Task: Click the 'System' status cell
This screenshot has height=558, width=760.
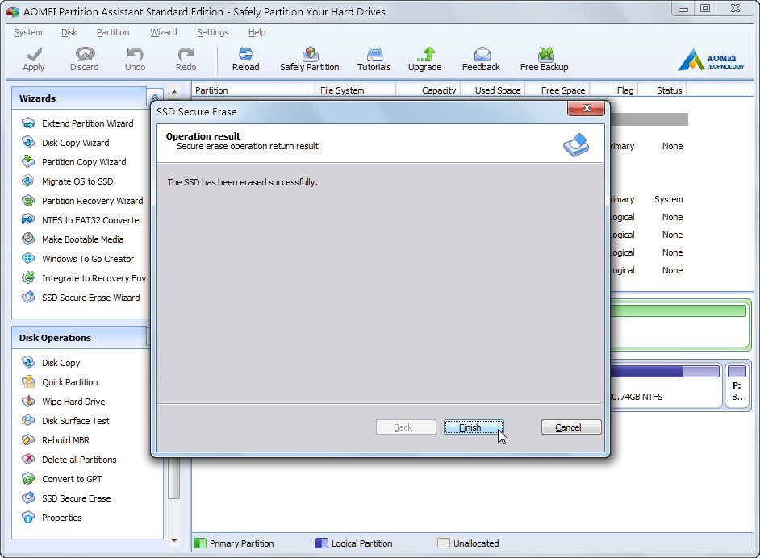Action: click(668, 199)
